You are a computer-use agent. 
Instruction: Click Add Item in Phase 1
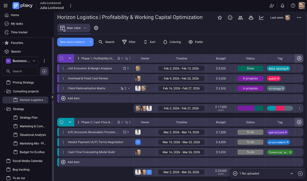click(73, 98)
